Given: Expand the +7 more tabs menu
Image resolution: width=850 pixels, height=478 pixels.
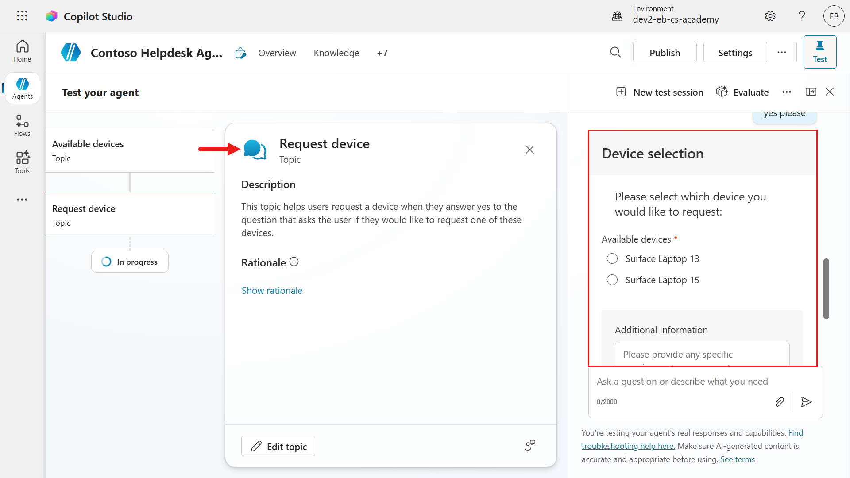Looking at the screenshot, I should point(382,53).
